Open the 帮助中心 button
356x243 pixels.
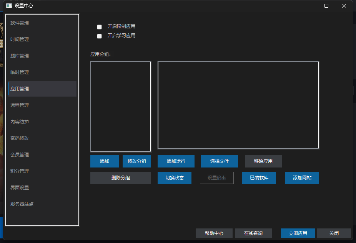click(x=214, y=233)
